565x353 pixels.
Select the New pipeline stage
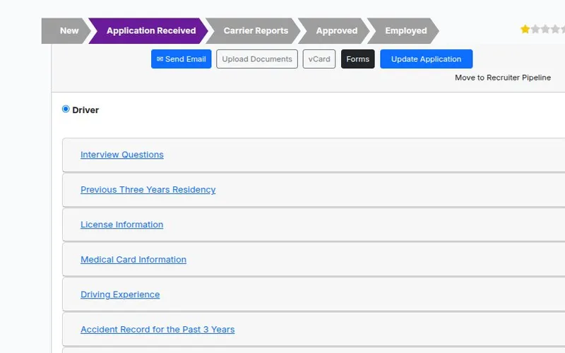coord(66,30)
